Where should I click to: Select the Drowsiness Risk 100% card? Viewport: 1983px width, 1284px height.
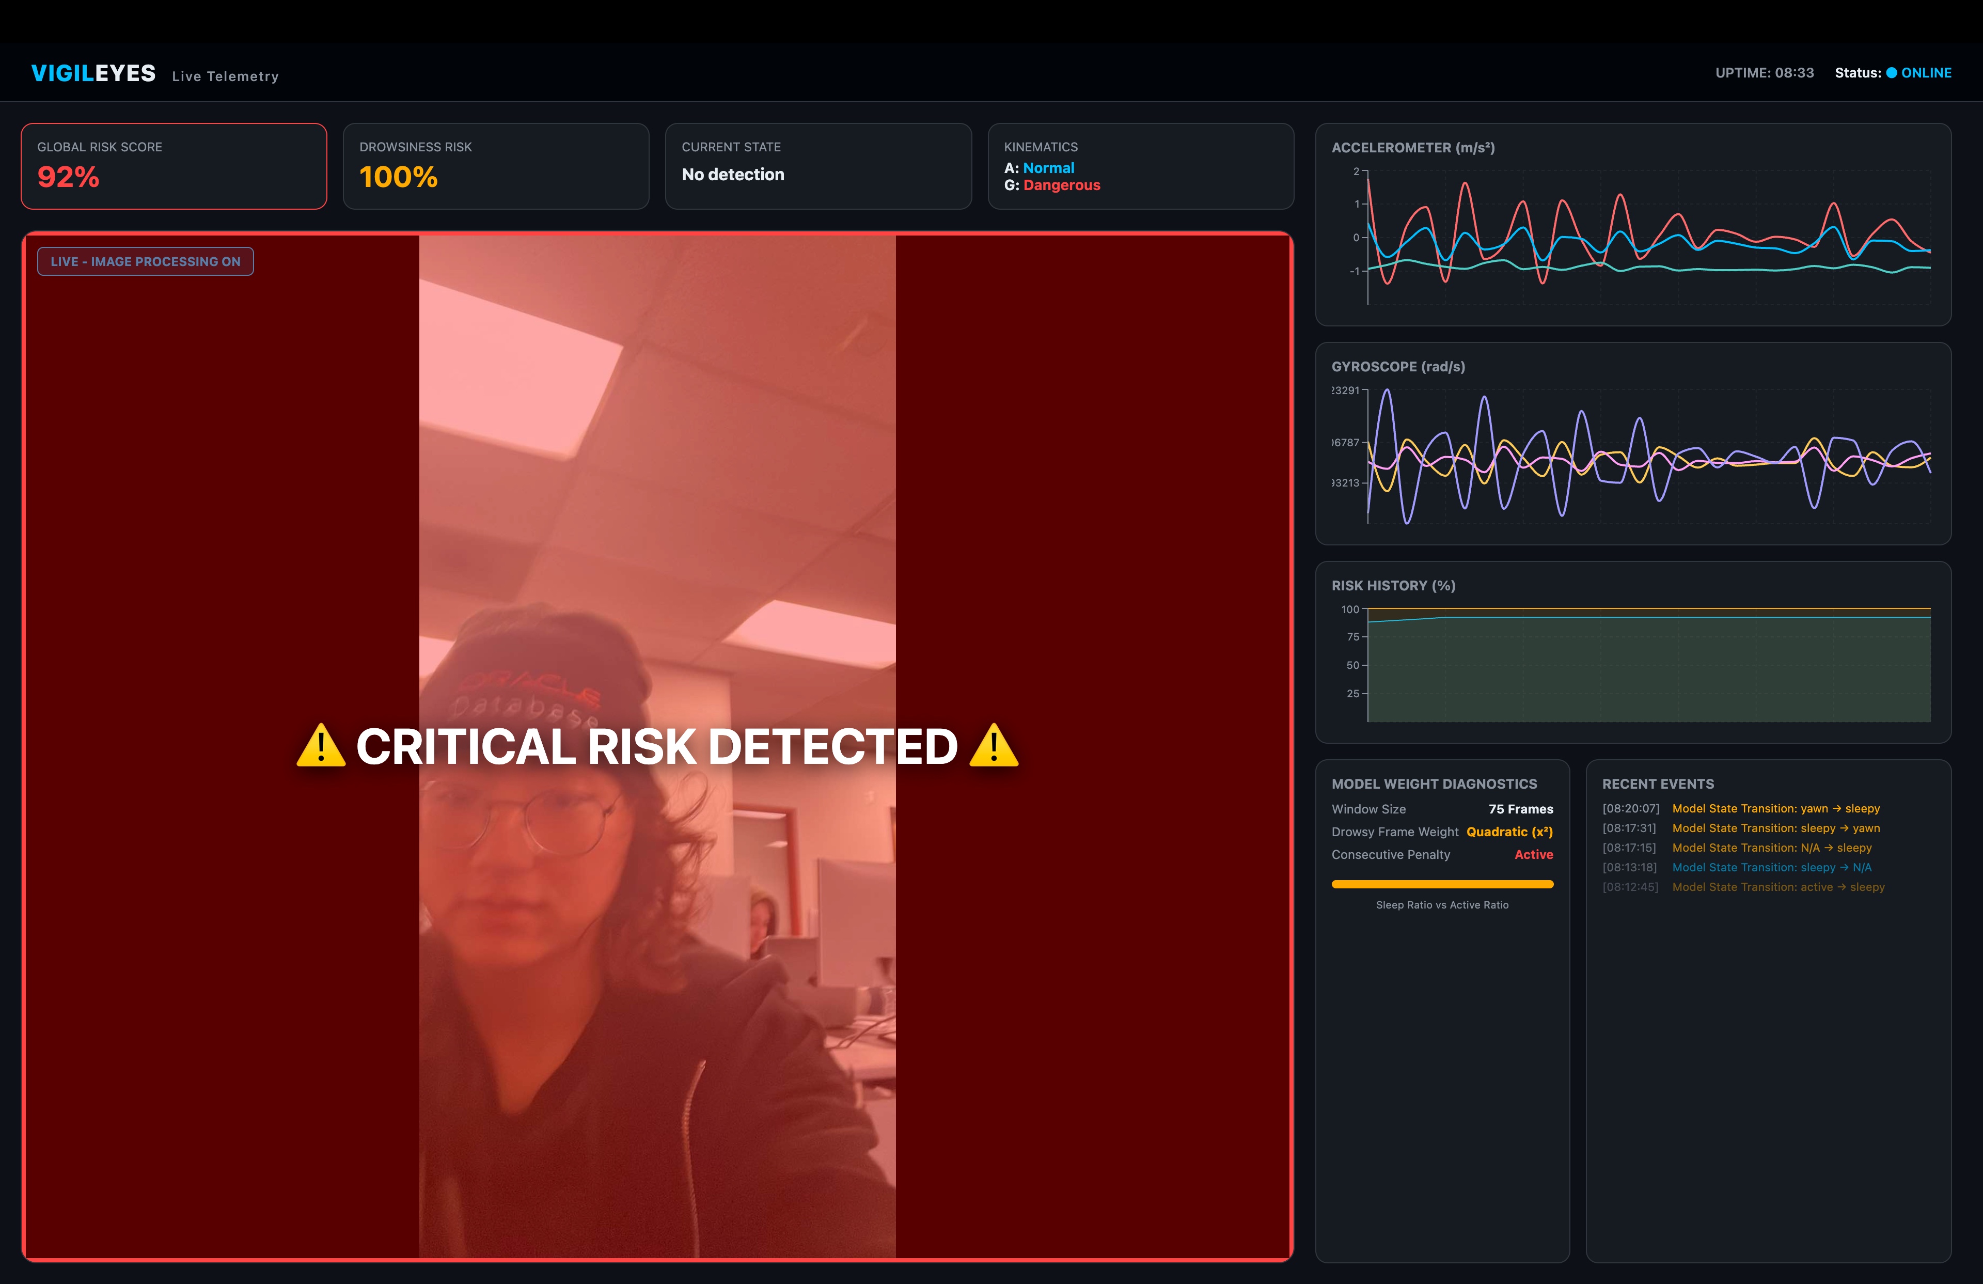496,166
